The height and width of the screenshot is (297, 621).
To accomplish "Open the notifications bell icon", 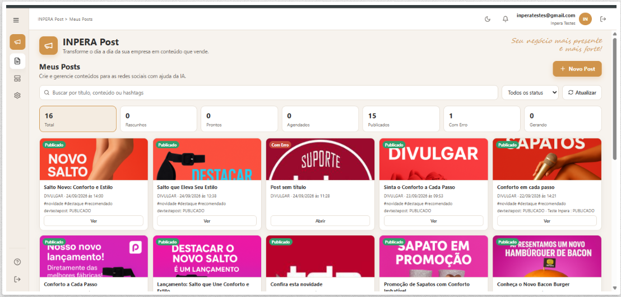I will [506, 19].
